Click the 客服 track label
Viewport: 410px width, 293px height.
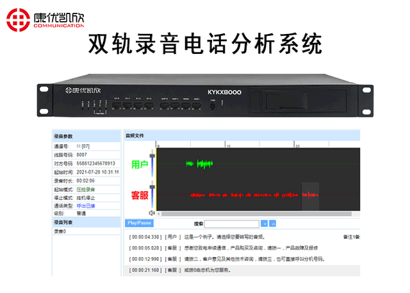point(140,196)
